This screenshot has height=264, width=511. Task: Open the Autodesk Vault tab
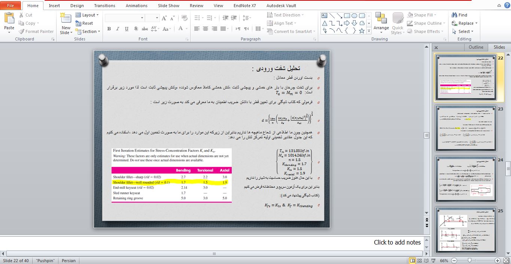(281, 6)
